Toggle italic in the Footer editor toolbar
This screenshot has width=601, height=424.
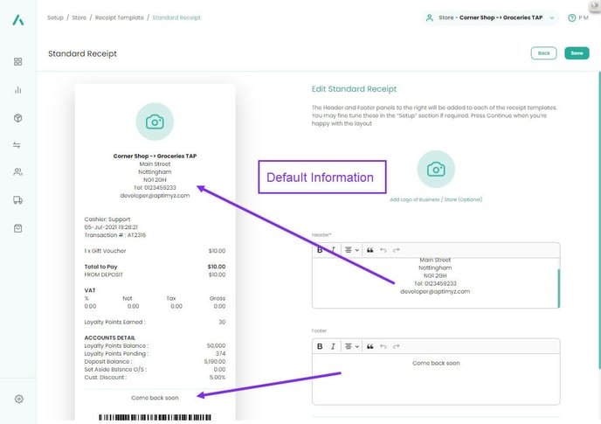[333, 346]
